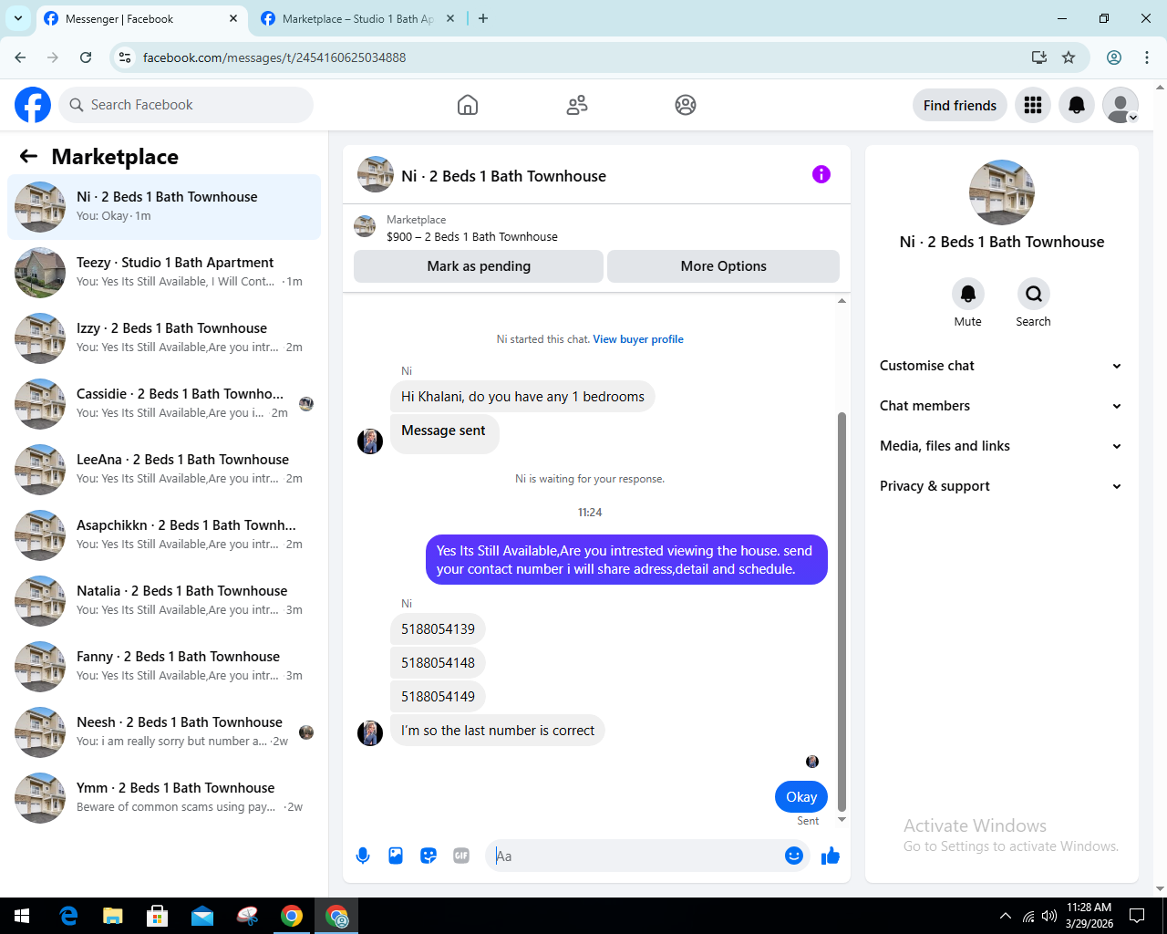Open Izzy · 2 Beds 1 Bath Townhouse chat
This screenshot has width=1167, height=934.
click(164, 338)
